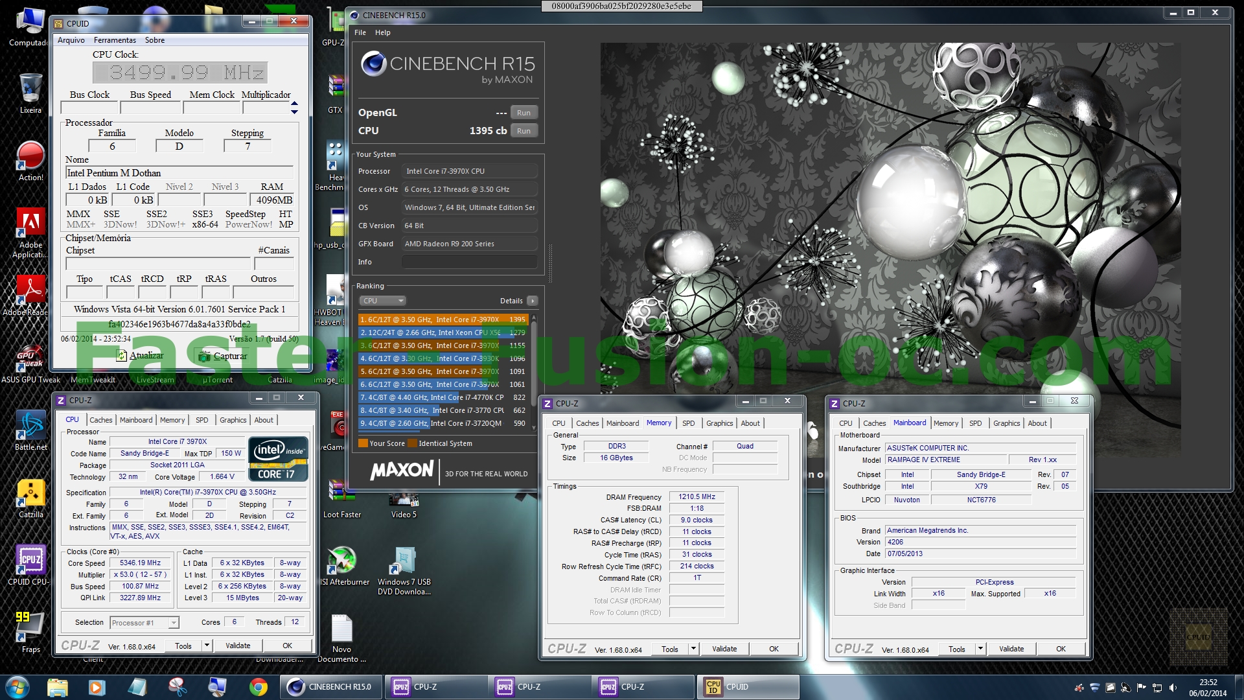Open Windows 7 USB DVD Download tool icon
The width and height of the screenshot is (1244, 700).
click(404, 570)
